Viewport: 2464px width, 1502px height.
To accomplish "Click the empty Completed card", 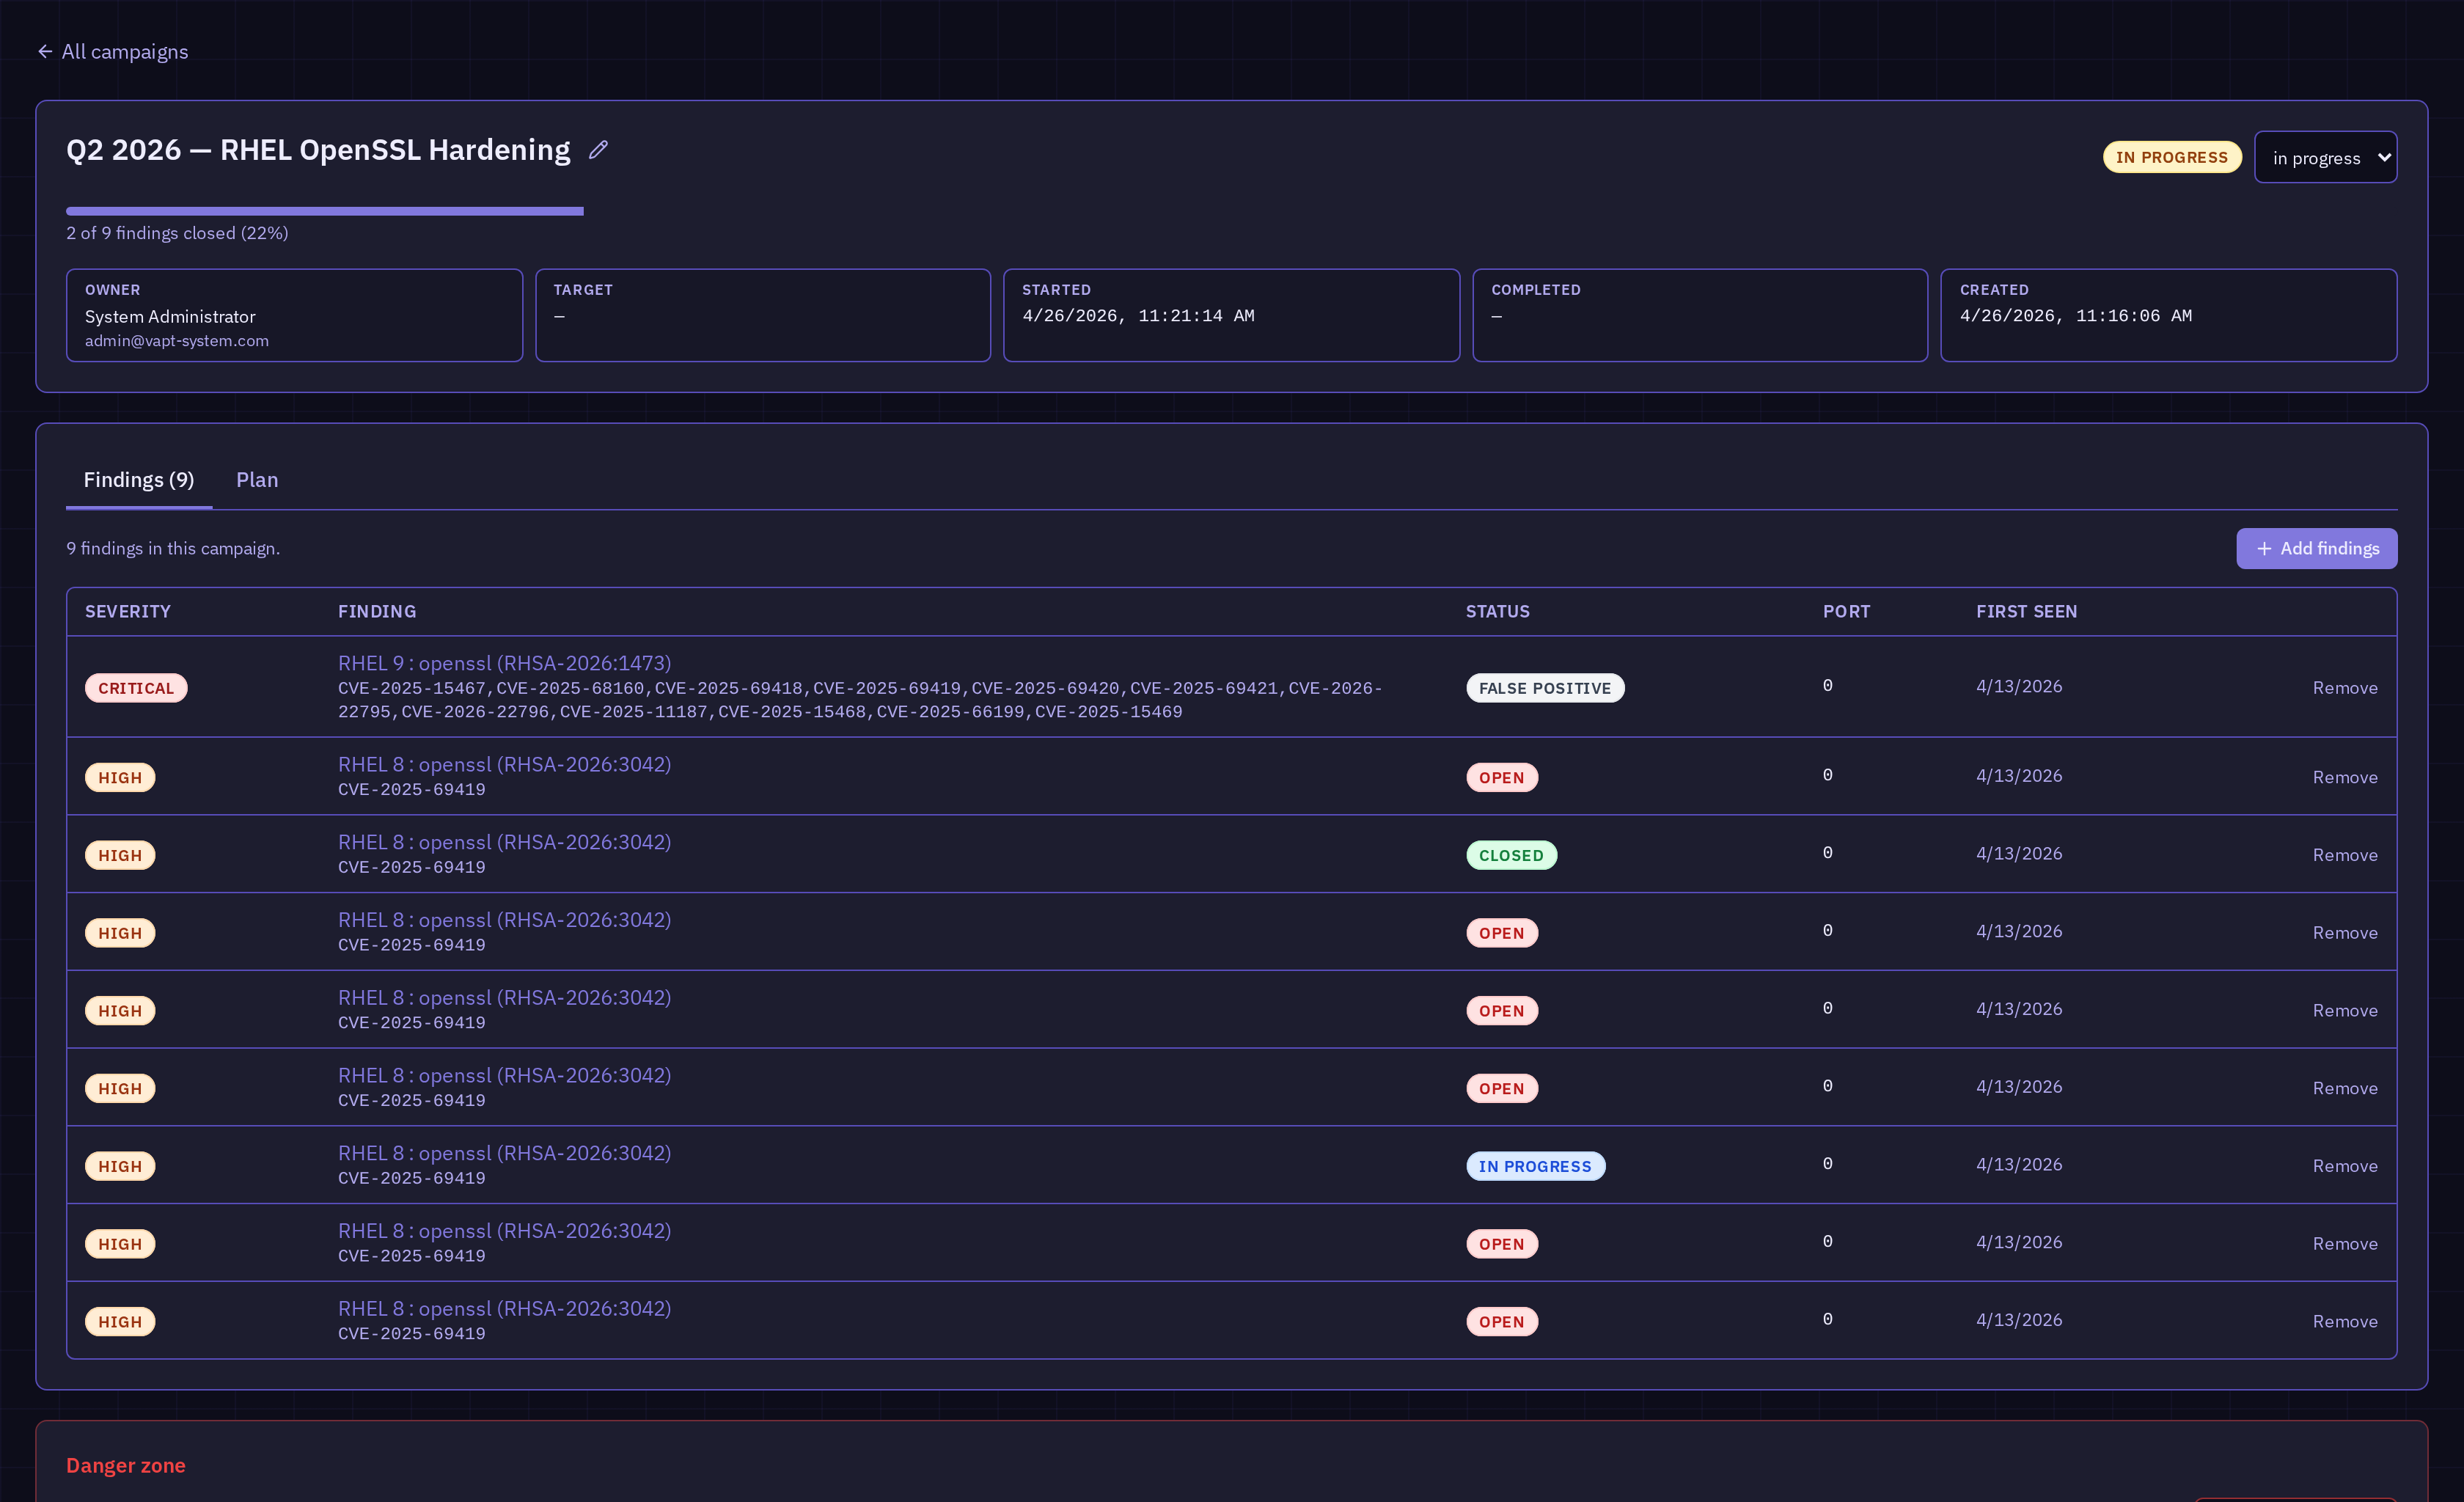I will (x=1700, y=315).
